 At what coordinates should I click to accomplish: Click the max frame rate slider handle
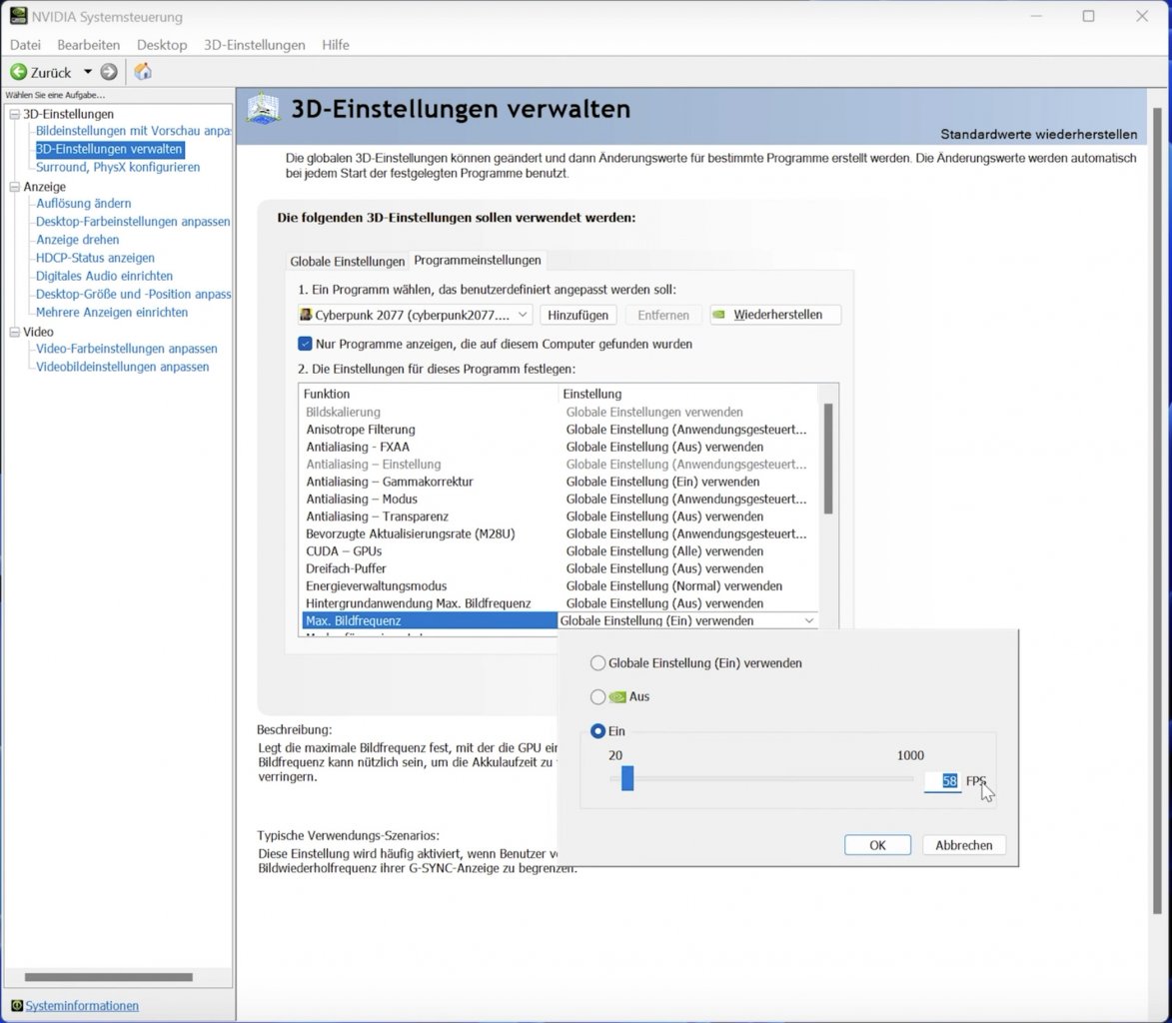(x=627, y=778)
